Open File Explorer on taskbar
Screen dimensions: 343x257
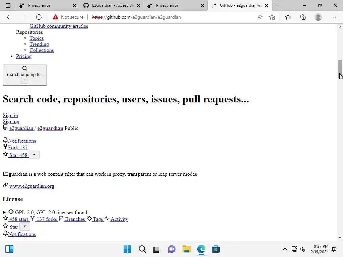click(186, 249)
